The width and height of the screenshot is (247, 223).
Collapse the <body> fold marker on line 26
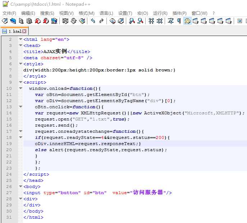pyautogui.click(x=20, y=186)
